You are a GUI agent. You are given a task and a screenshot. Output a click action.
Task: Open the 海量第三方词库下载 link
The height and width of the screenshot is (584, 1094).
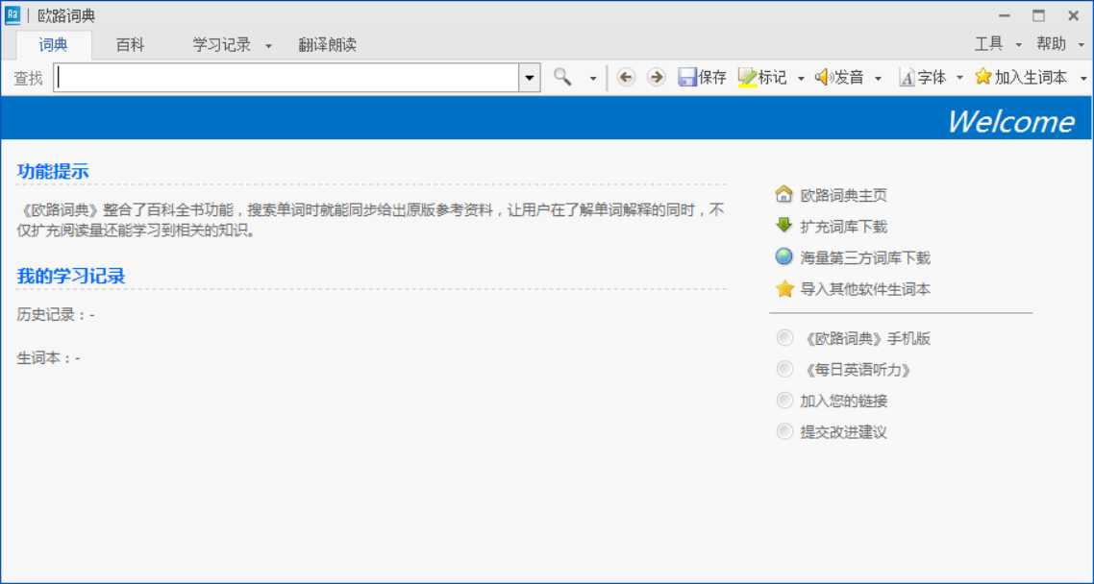tap(865, 257)
